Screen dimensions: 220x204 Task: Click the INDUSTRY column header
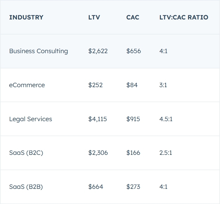click(x=26, y=17)
